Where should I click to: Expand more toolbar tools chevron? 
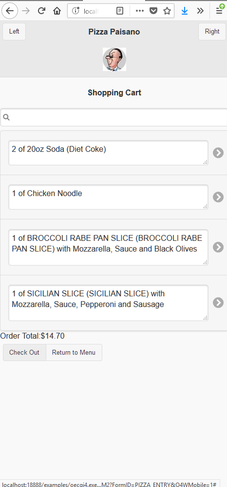tap(200, 11)
